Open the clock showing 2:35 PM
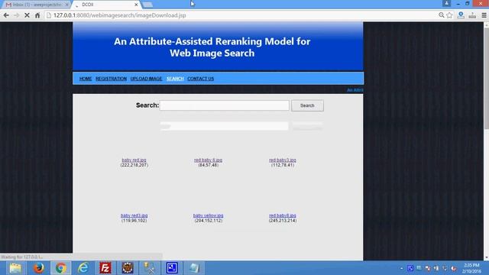489x275 pixels. [x=471, y=268]
